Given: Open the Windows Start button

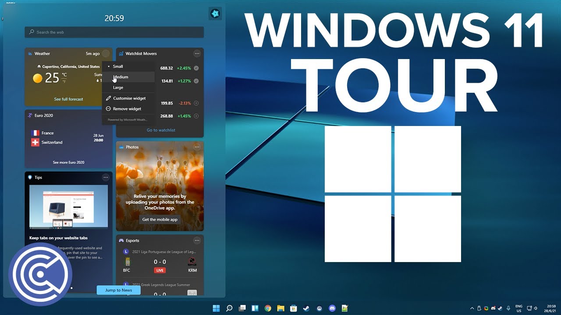Looking at the screenshot, I should coord(216,308).
